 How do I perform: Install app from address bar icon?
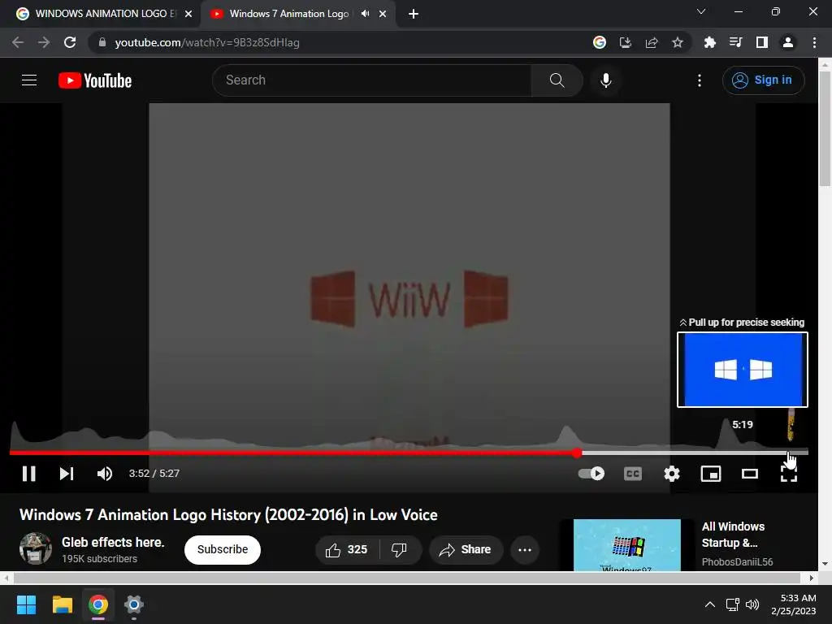[x=626, y=42]
